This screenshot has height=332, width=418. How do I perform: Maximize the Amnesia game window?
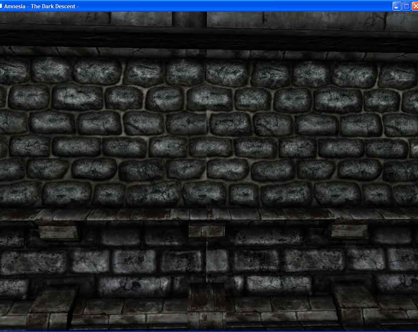(407, 6)
